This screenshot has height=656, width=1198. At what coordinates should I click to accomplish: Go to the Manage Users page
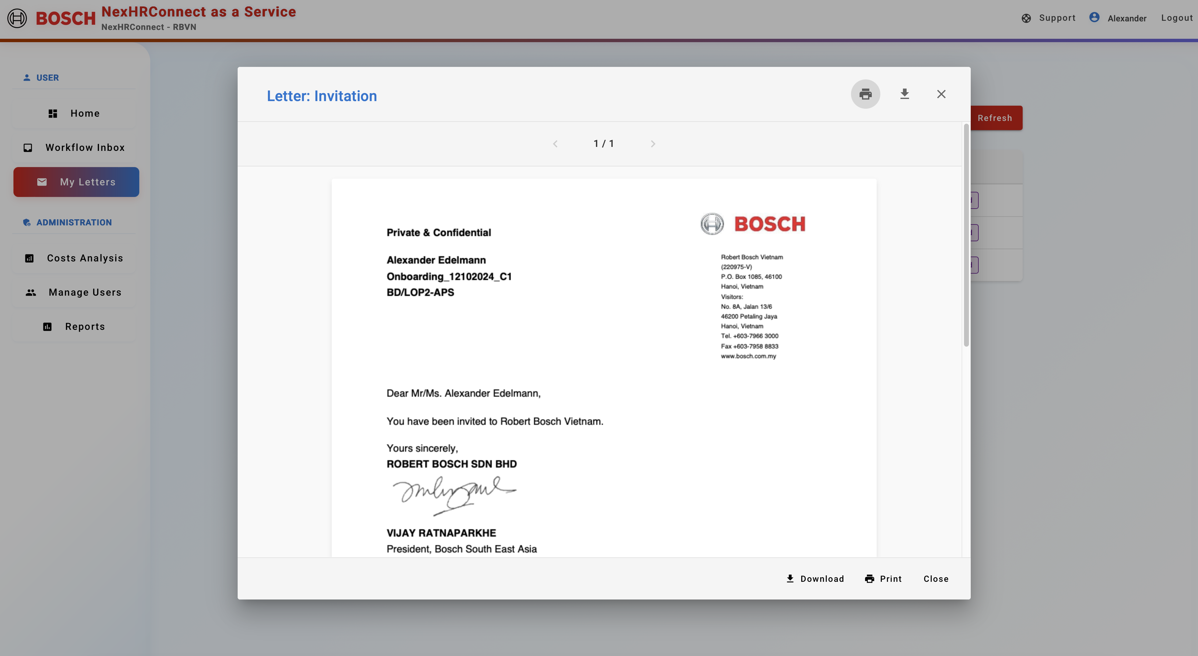(x=75, y=293)
